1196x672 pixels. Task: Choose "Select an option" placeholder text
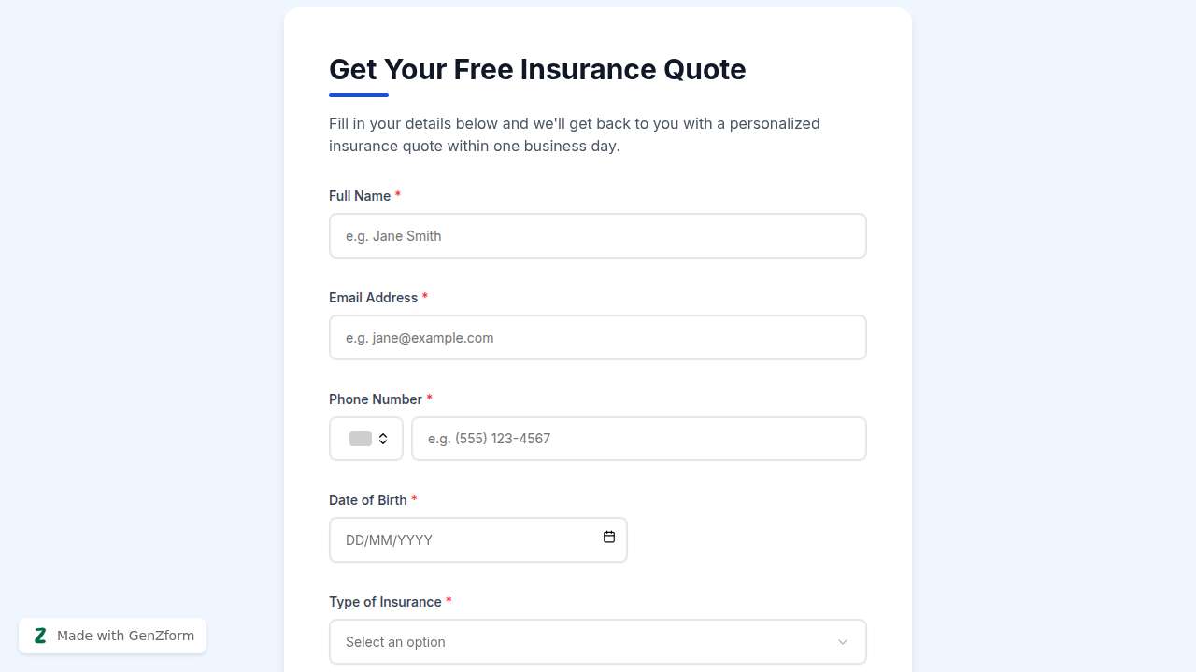click(395, 642)
